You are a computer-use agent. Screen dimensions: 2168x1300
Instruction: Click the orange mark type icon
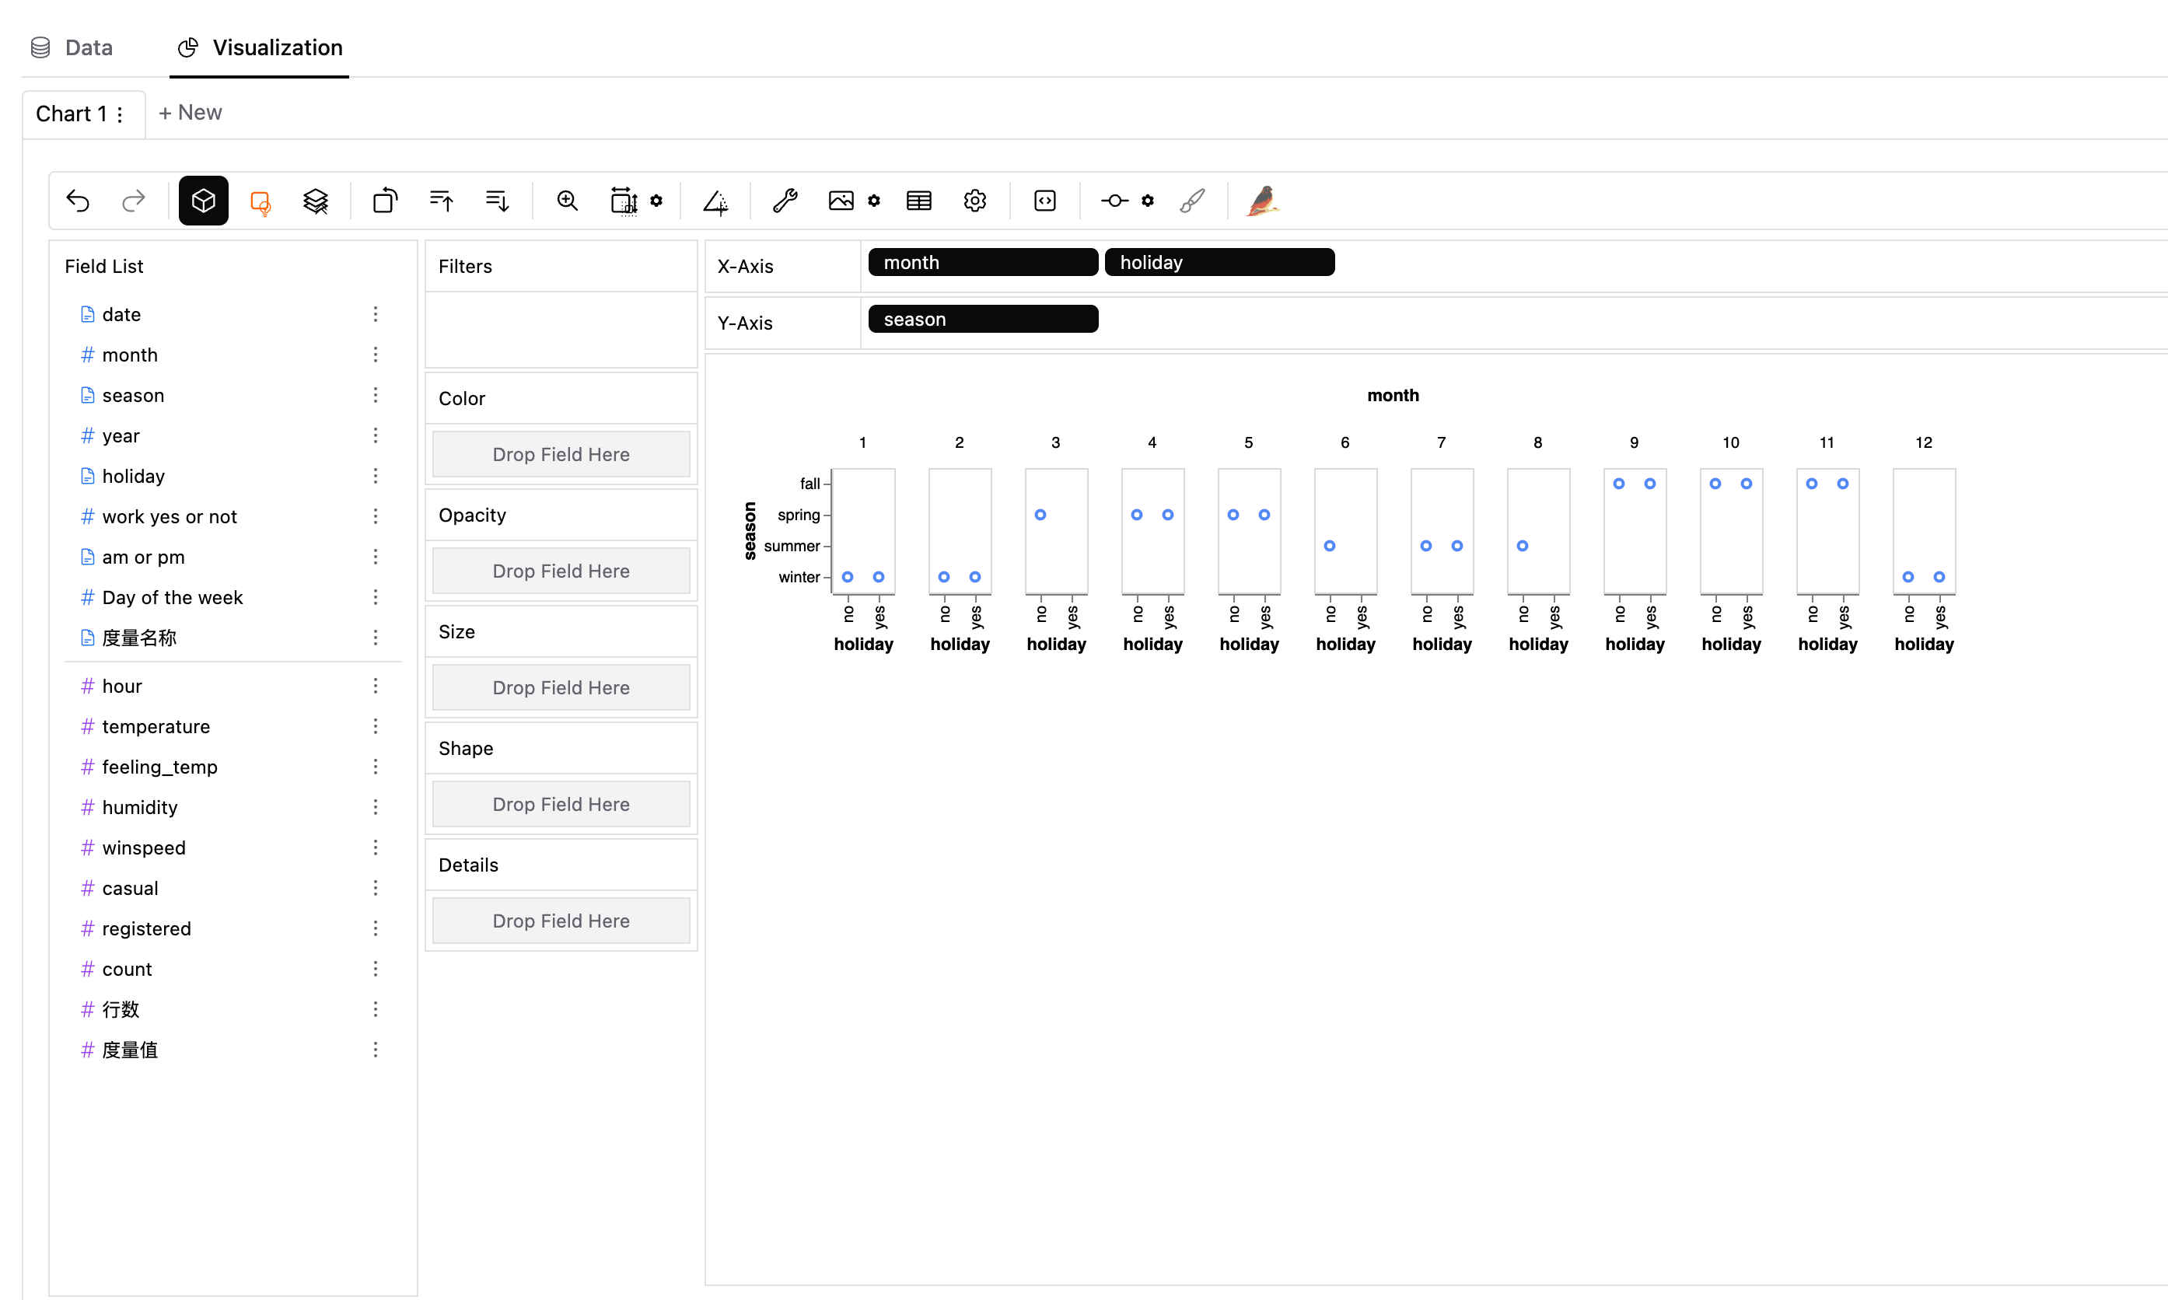tap(261, 201)
